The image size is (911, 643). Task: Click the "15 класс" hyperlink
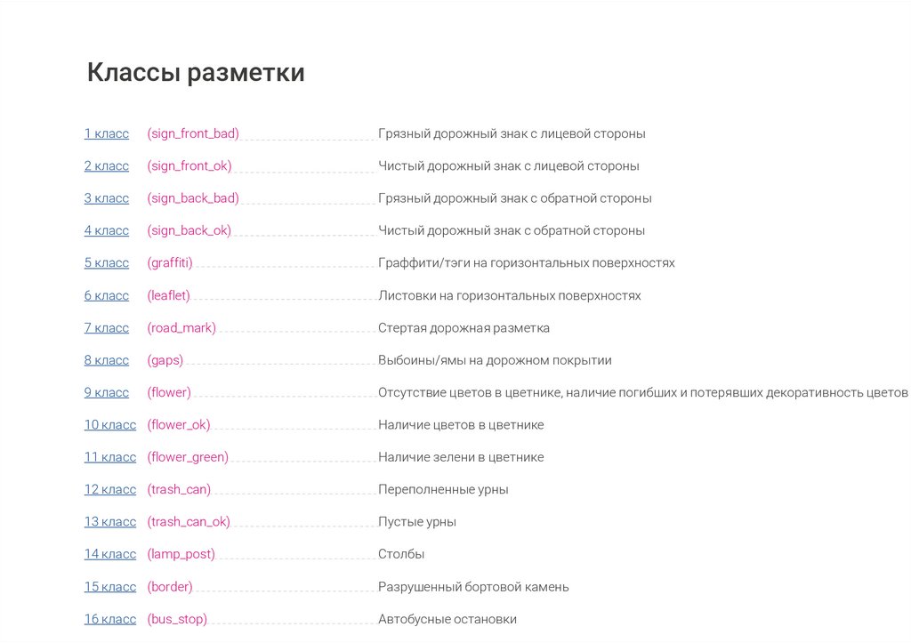coord(110,587)
